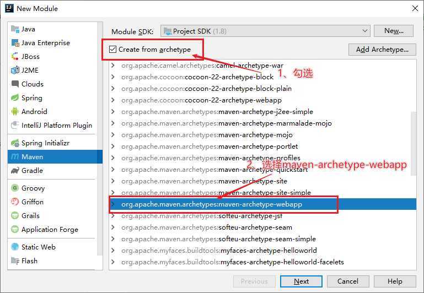Select the Flash folder icon
This screenshot has width=424, height=293.
pyautogui.click(x=15, y=261)
